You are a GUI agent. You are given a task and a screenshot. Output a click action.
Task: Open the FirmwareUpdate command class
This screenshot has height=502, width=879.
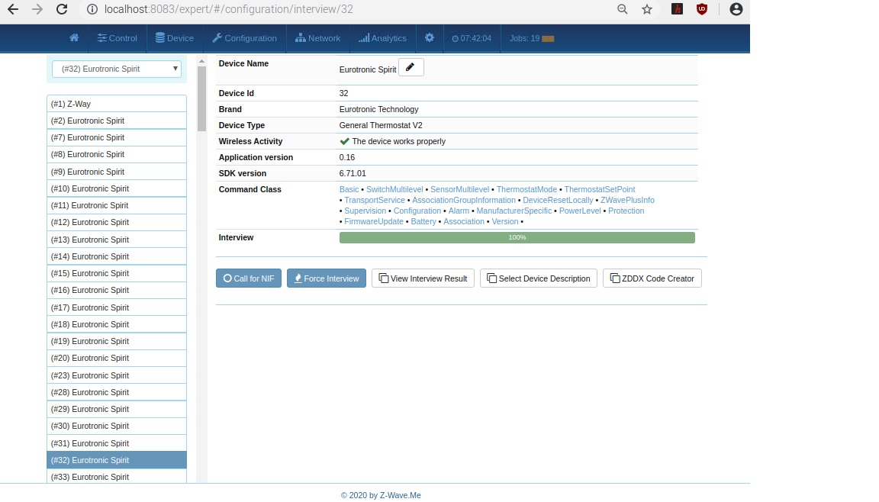click(x=374, y=221)
